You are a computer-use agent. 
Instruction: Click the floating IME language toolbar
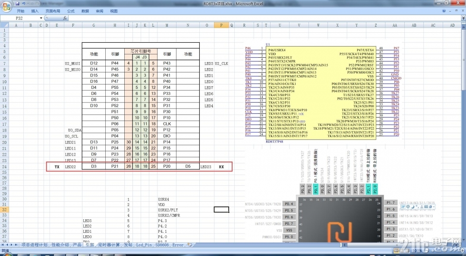click(417, 207)
